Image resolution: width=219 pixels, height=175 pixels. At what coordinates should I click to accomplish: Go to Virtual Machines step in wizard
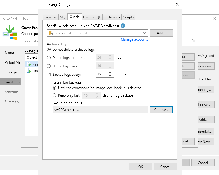13,62
